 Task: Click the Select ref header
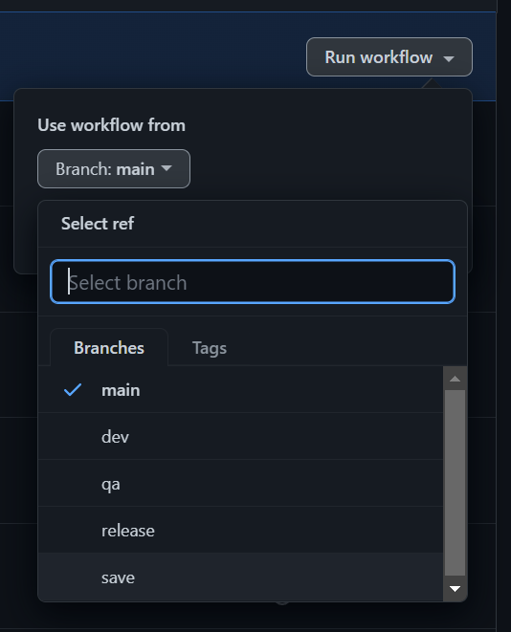point(98,224)
